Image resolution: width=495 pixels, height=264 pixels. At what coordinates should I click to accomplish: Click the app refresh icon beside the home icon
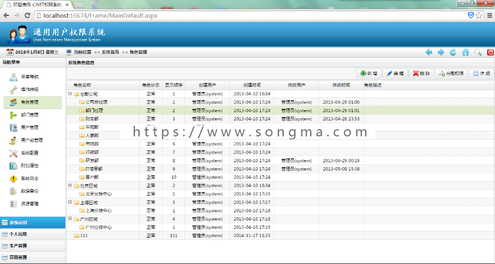coord(453,52)
